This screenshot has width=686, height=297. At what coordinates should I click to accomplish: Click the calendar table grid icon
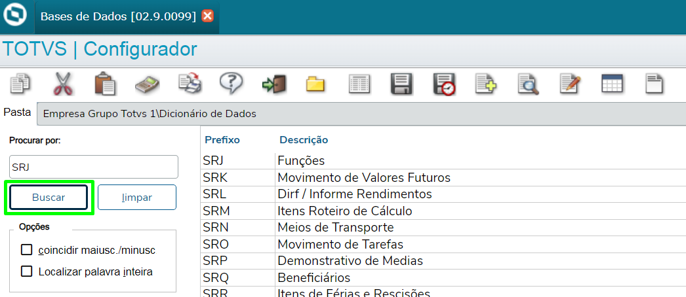pyautogui.click(x=612, y=84)
